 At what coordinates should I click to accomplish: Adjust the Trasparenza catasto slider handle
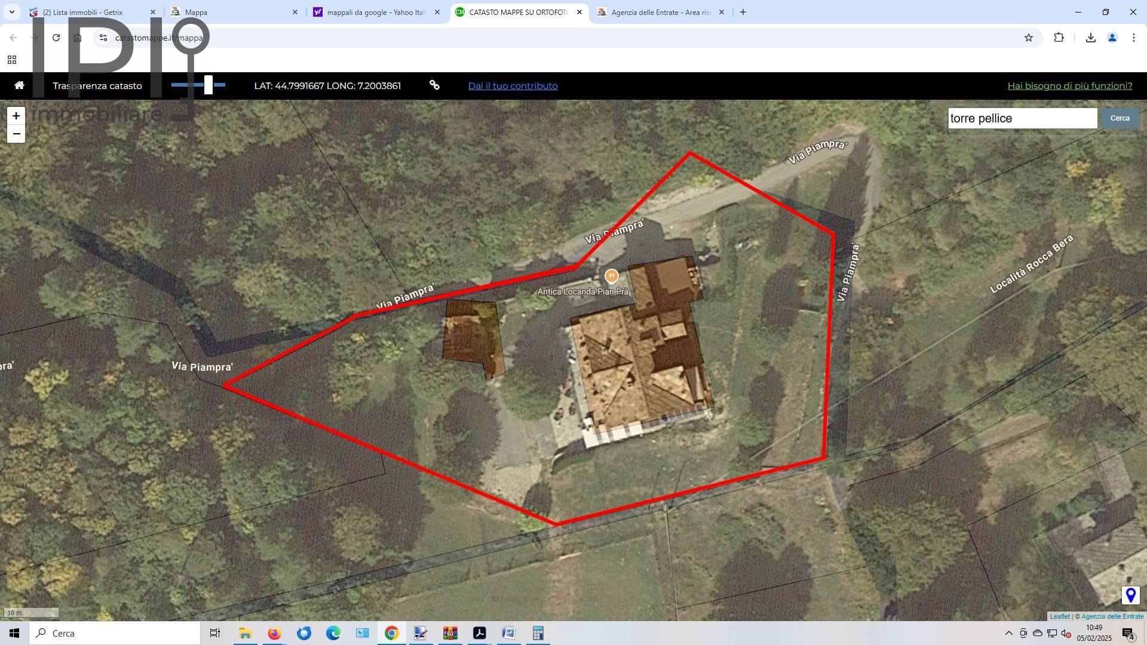(x=208, y=85)
